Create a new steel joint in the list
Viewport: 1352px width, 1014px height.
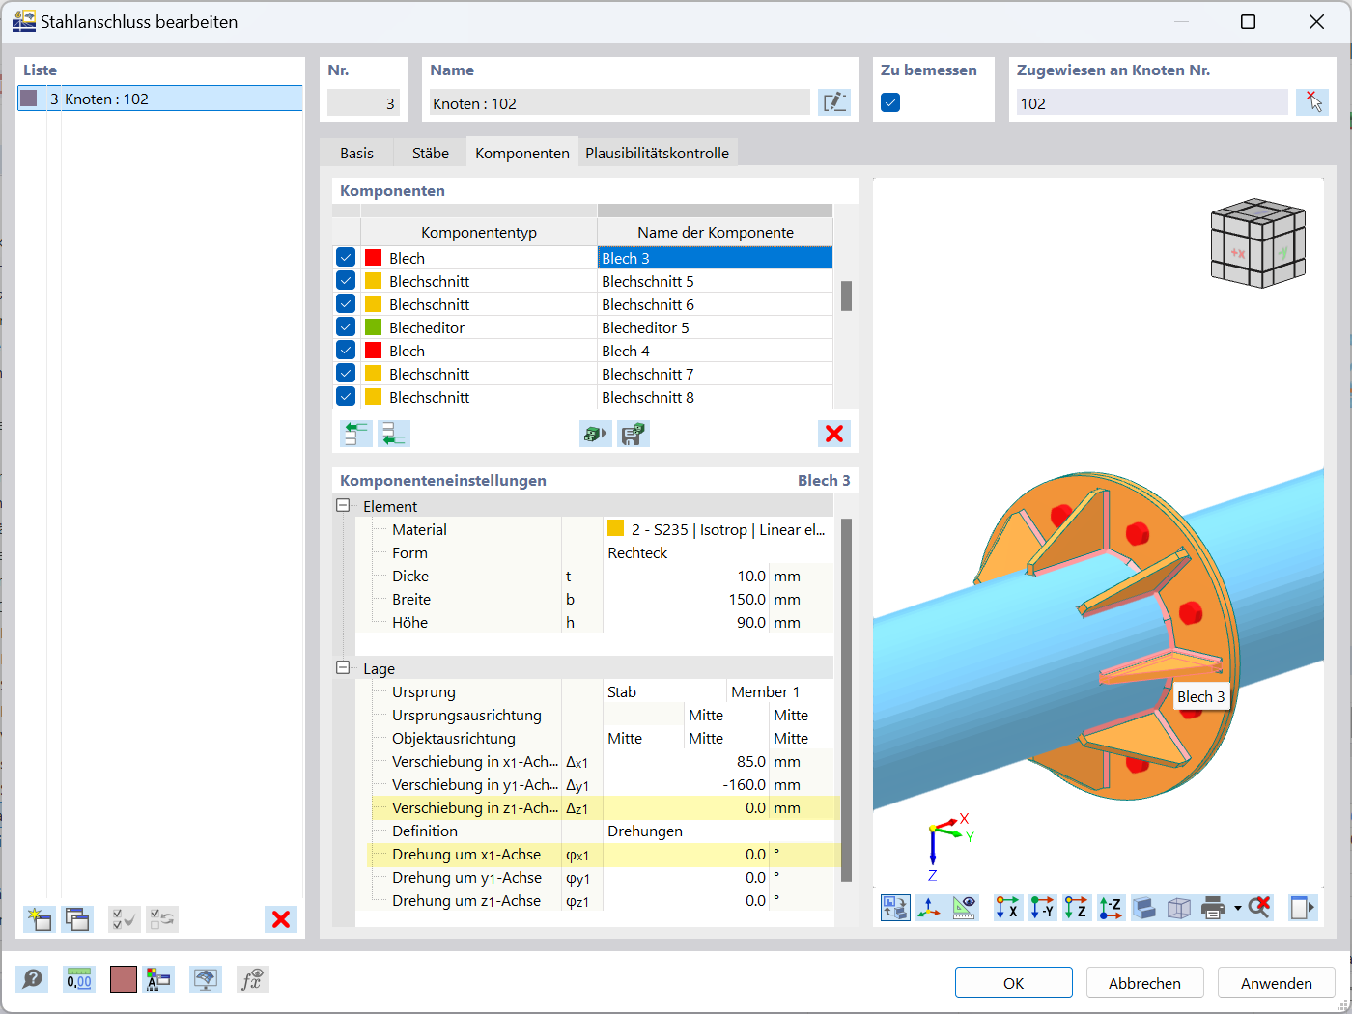39,919
